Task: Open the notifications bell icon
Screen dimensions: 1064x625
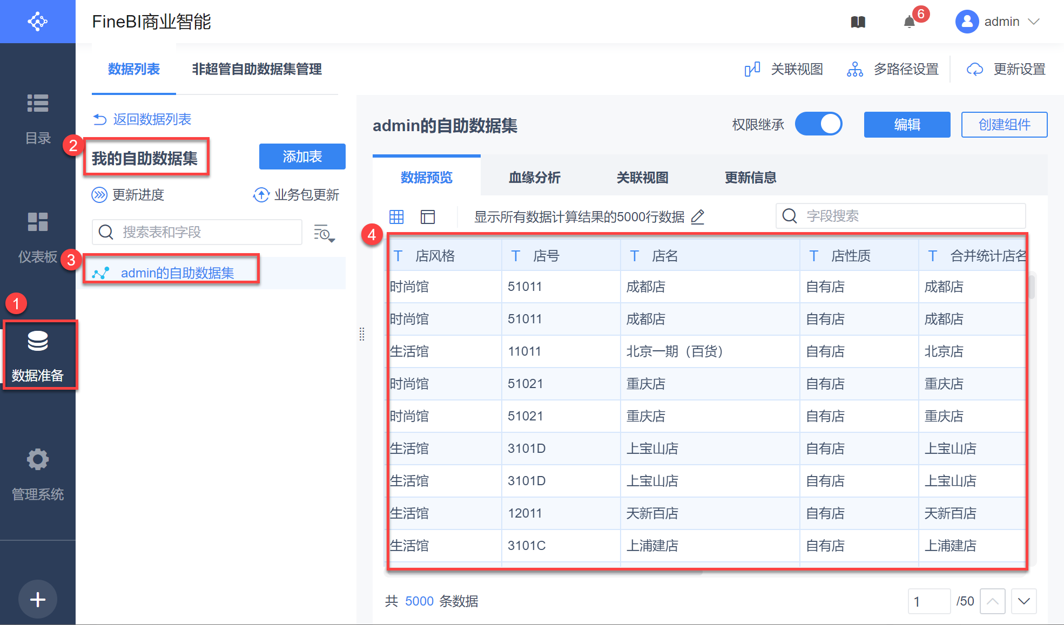Action: point(910,22)
